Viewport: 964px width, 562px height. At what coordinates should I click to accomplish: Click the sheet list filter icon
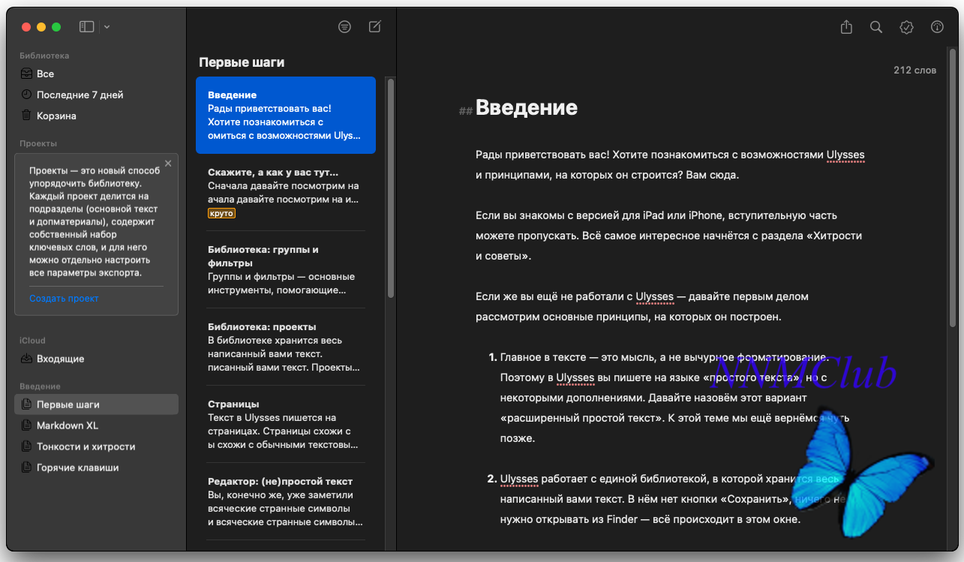point(344,27)
